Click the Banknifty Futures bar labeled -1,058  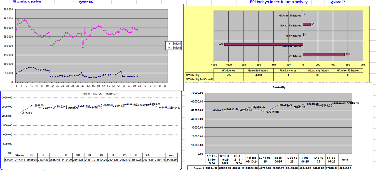point(264,44)
